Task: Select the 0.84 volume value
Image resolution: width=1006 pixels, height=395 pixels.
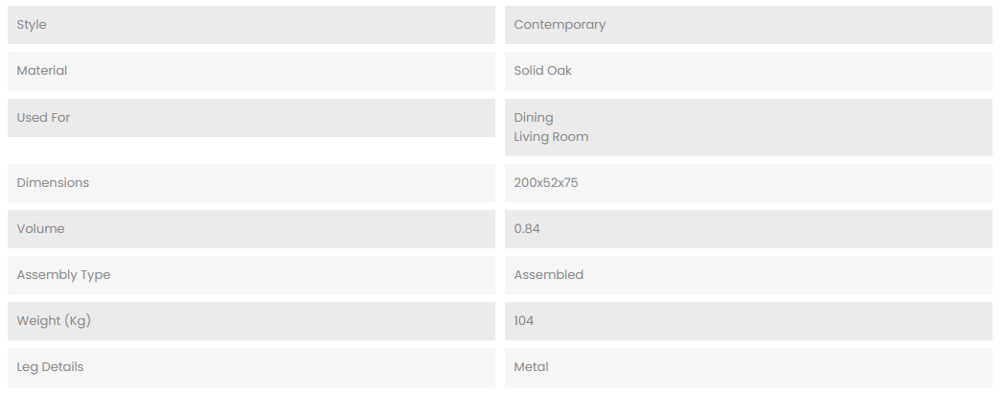Action: 528,229
